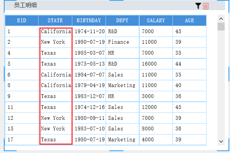This screenshot has height=153, width=230.
Task: Click the AGE column header
Action: pos(190,21)
